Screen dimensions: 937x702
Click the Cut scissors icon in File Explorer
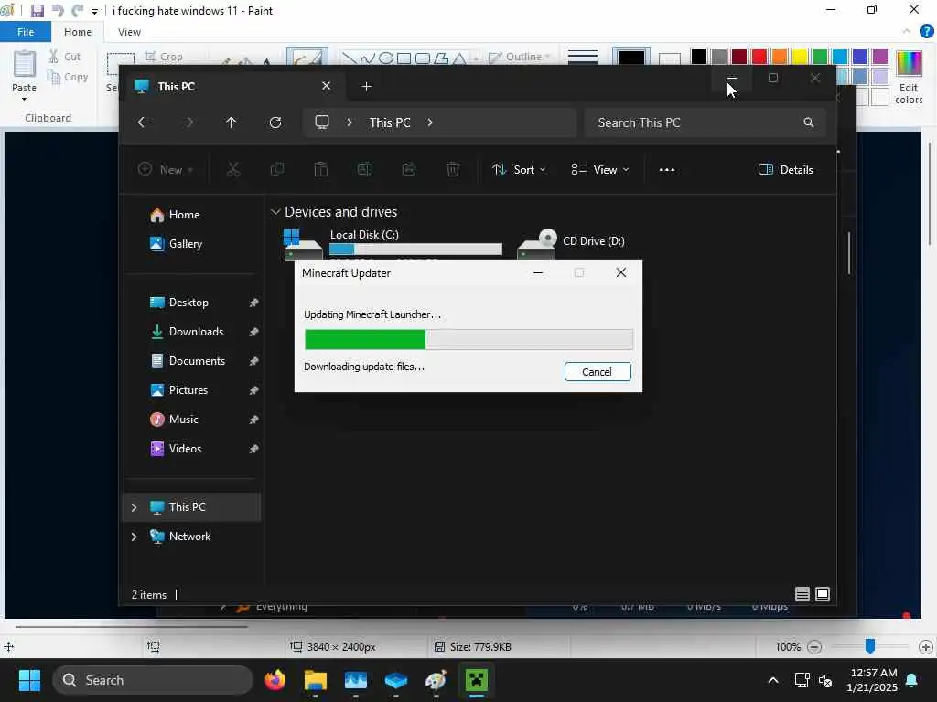pyautogui.click(x=233, y=170)
